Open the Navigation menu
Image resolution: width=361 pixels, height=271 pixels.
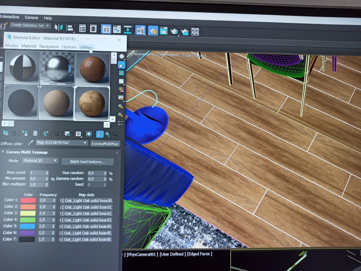49,47
